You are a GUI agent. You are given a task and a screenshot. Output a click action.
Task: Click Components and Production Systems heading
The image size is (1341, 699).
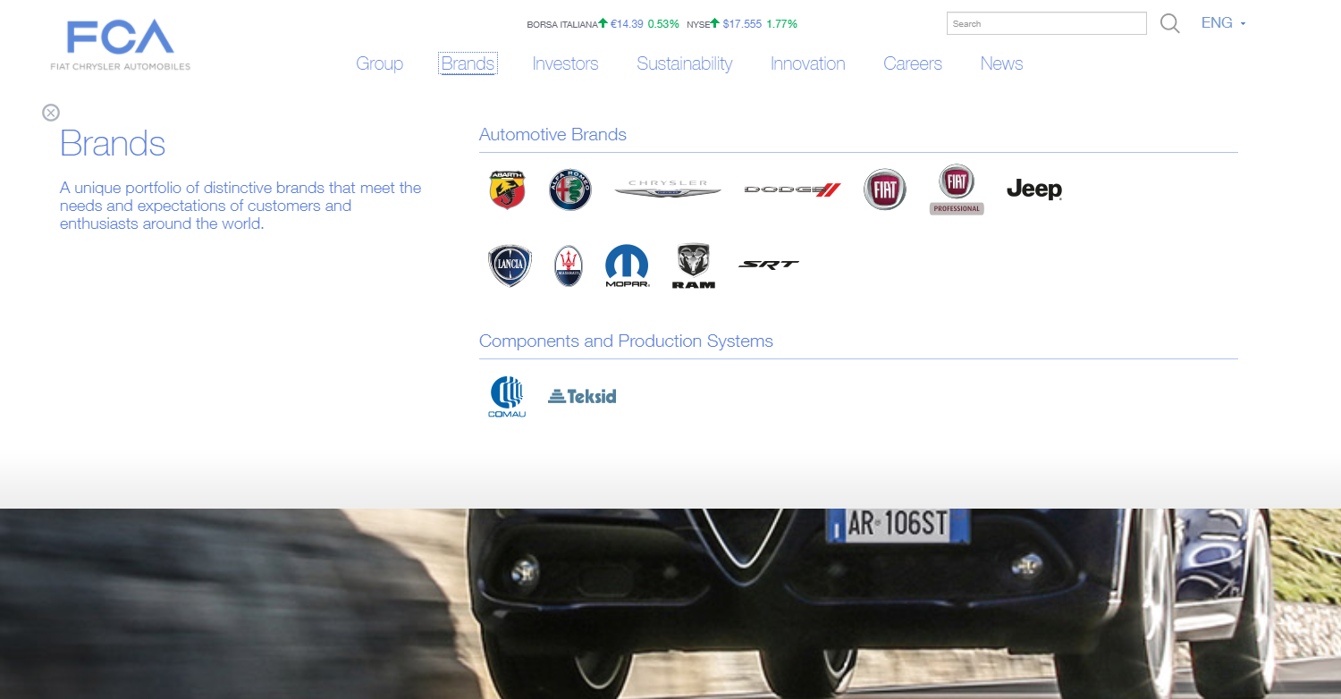pyautogui.click(x=626, y=341)
